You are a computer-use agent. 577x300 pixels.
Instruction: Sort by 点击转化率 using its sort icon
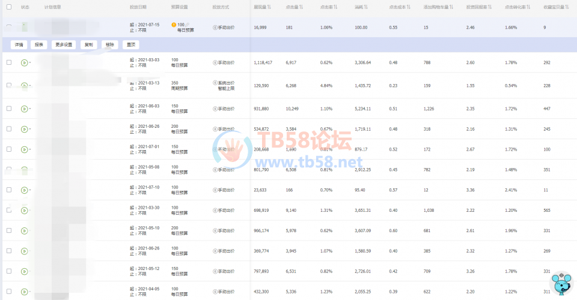528,7
